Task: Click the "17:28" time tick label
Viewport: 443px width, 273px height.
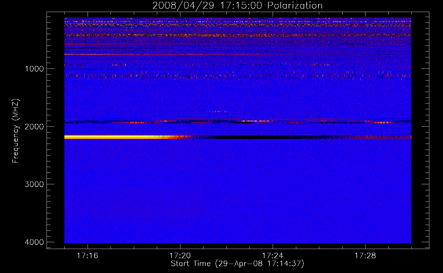Action: coord(365,256)
